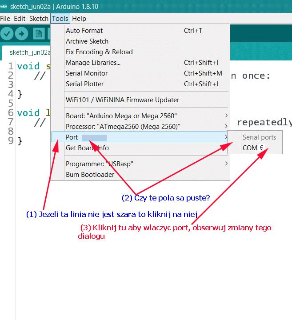The width and height of the screenshot is (292, 320).
Task: Click the Arduino infinity logo in the title bar
Action: (x=4, y=7)
